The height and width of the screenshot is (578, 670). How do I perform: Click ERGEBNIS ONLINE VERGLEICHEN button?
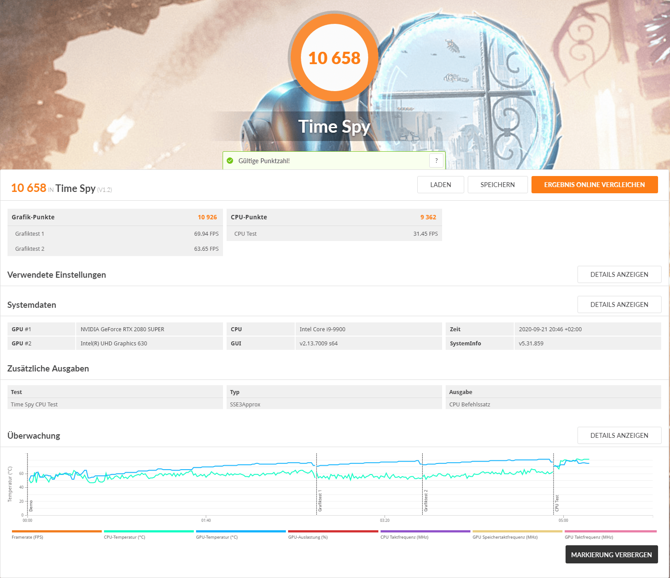[x=594, y=185]
